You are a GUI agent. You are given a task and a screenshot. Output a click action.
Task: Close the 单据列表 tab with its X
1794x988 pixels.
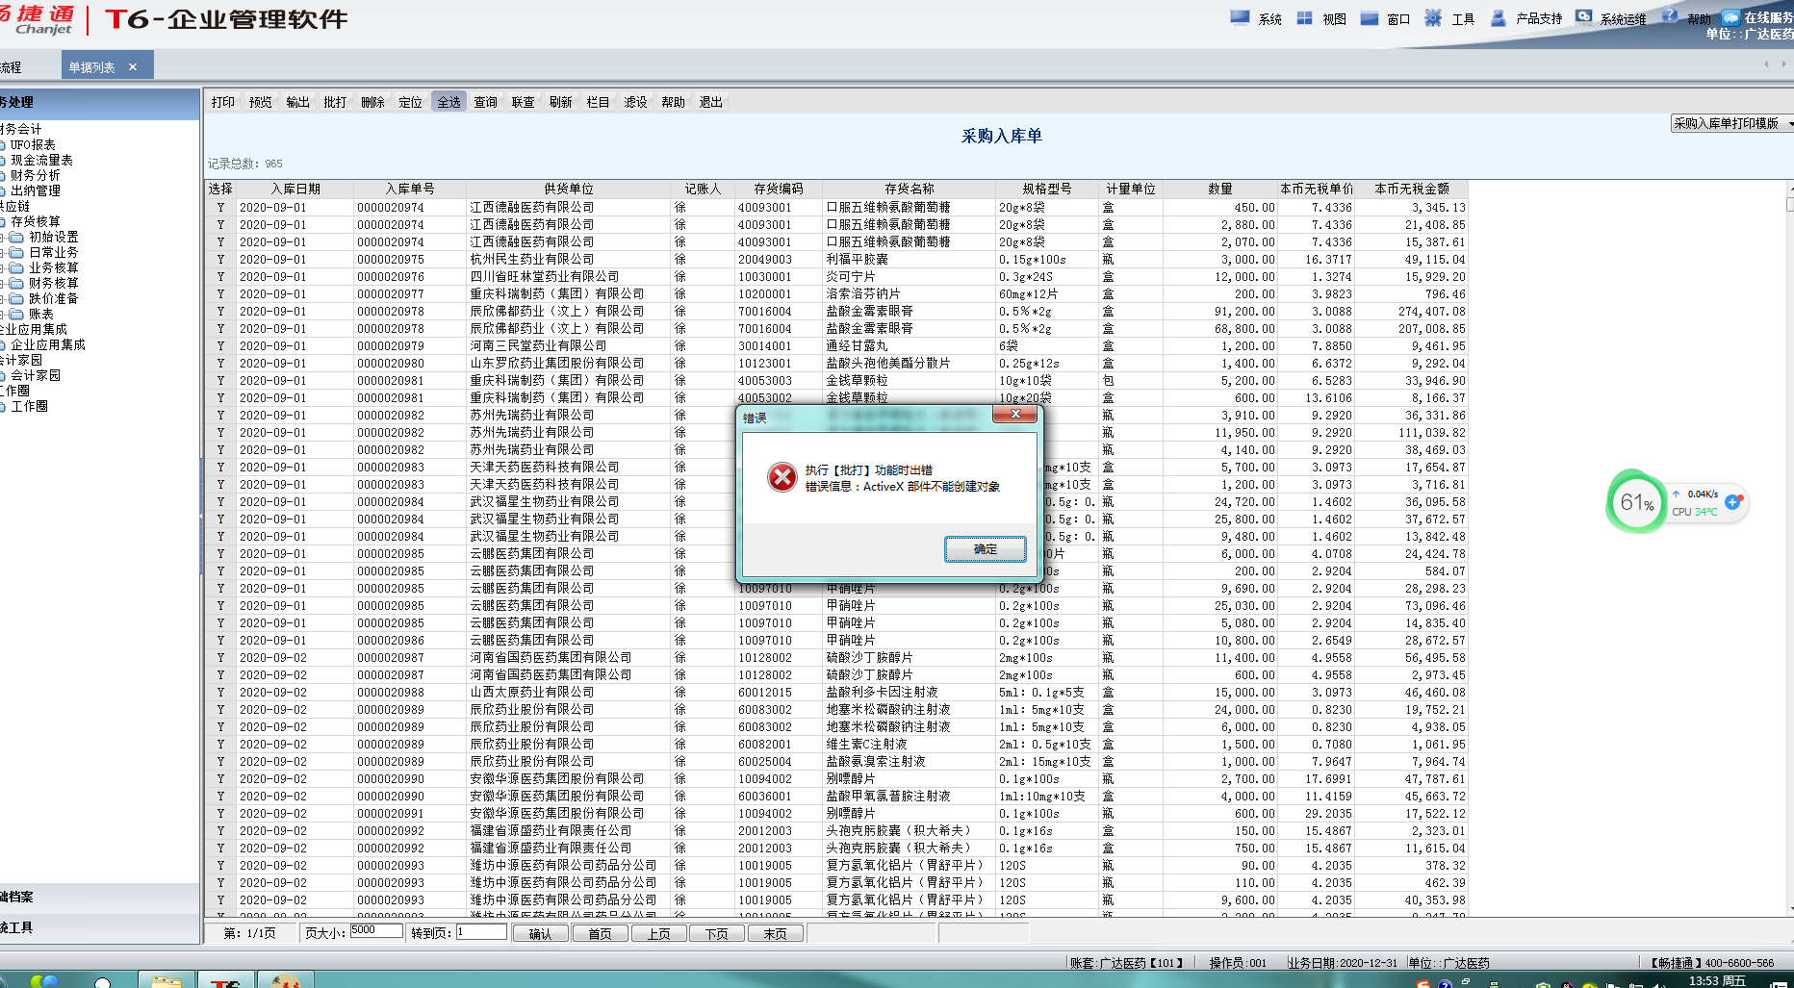tap(133, 66)
